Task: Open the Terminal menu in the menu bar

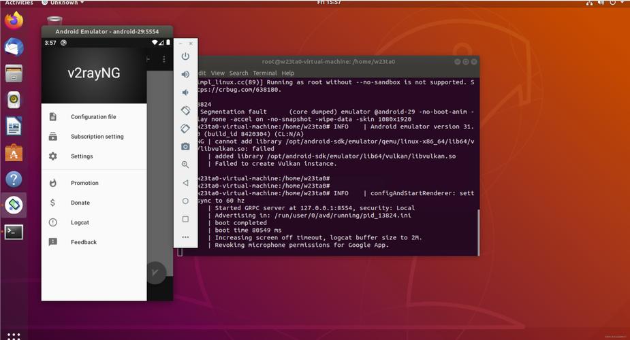Action: (x=264, y=73)
